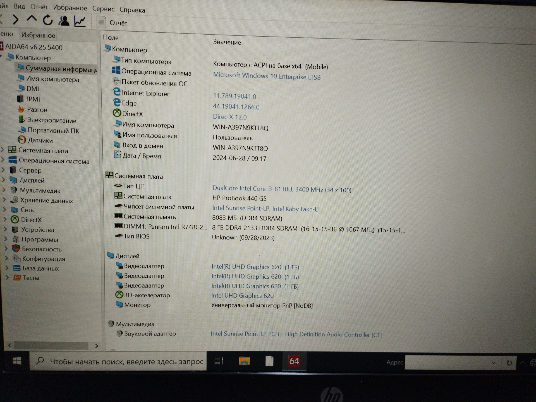536x402 pixels.
Task: Expand Операционная система tree node
Action: 3,160
